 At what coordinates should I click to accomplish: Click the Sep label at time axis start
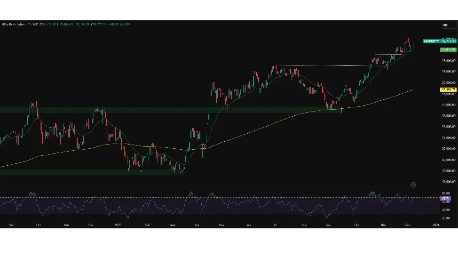point(12,226)
